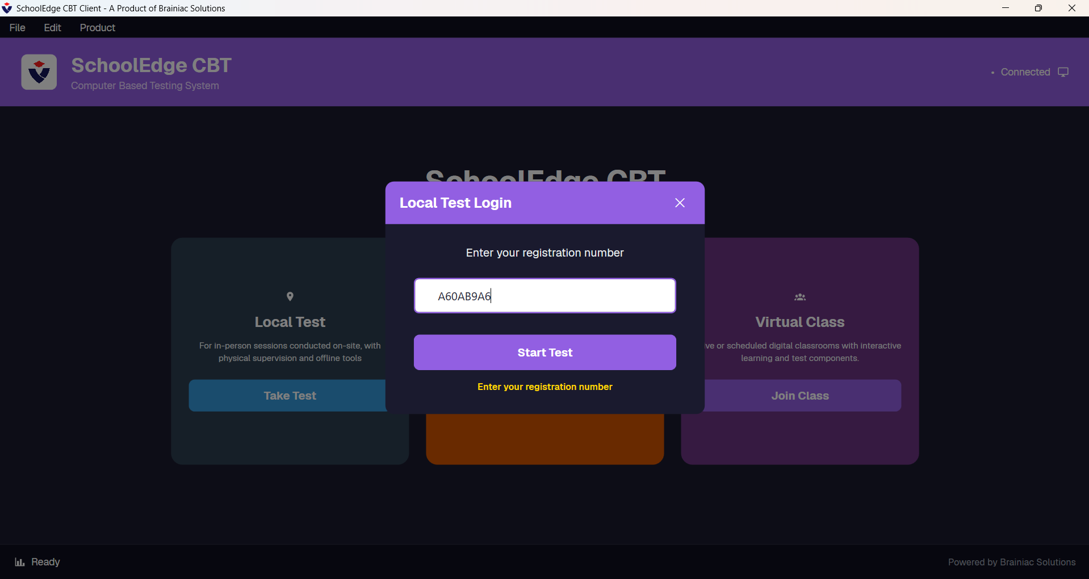
Task: Click the registration number input field
Action: pyautogui.click(x=544, y=296)
